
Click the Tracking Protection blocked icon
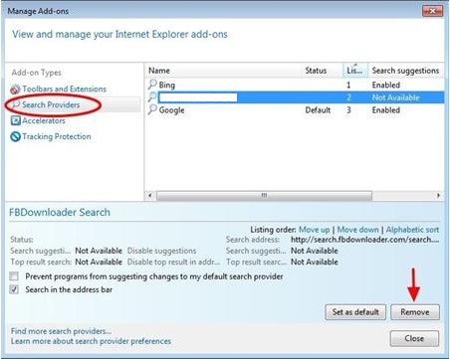[15, 136]
